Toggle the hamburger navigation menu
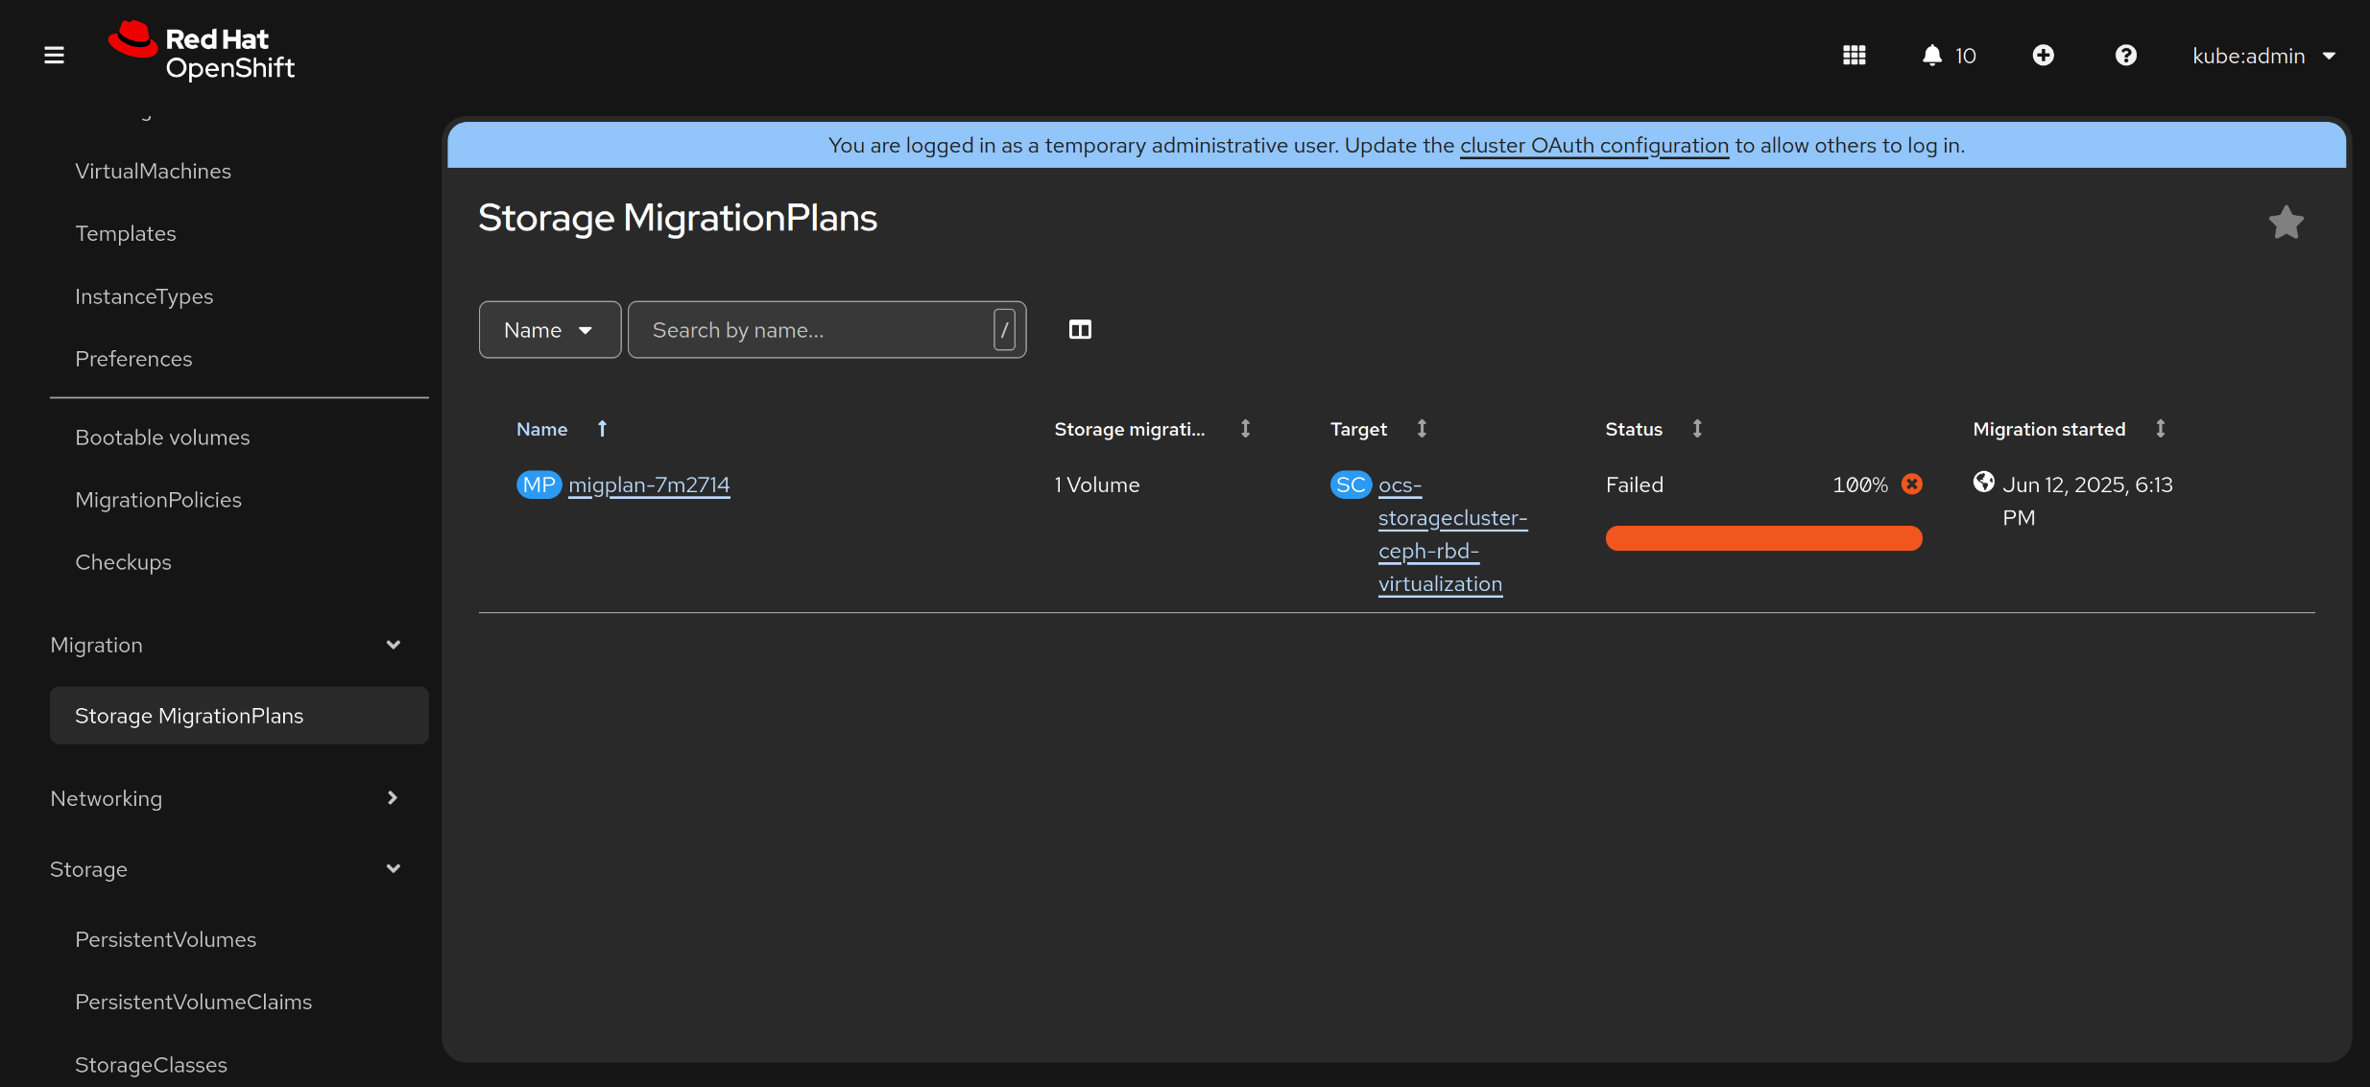This screenshot has width=2370, height=1087. tap(54, 55)
